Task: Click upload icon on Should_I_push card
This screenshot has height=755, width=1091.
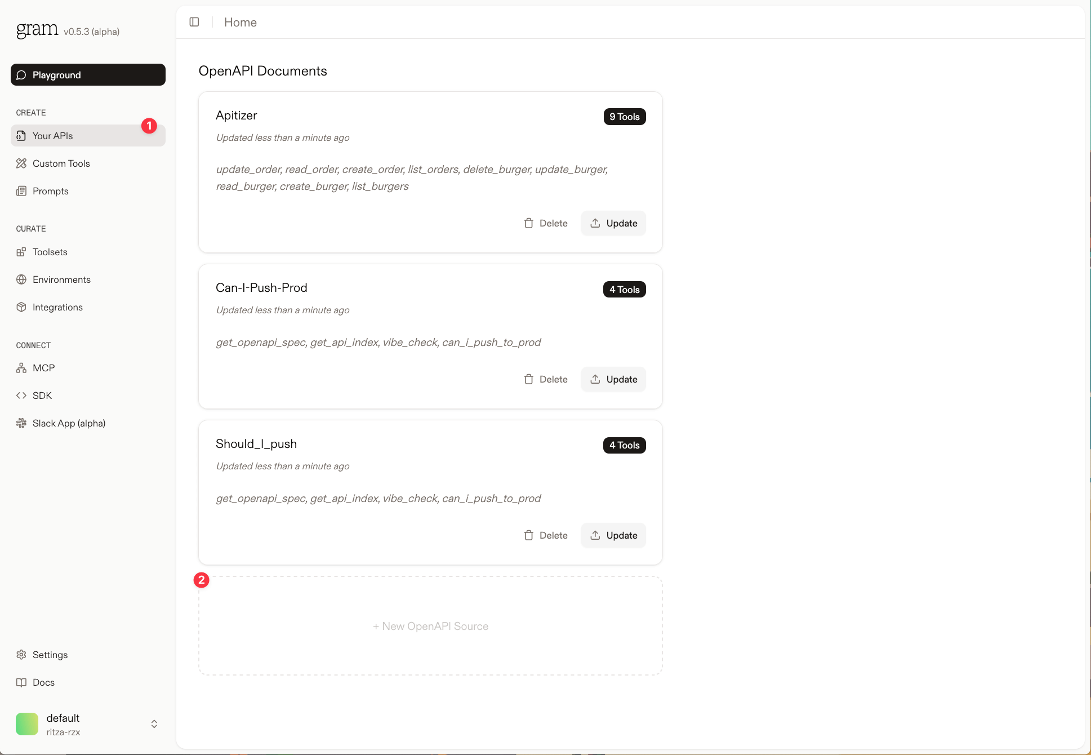Action: tap(595, 535)
